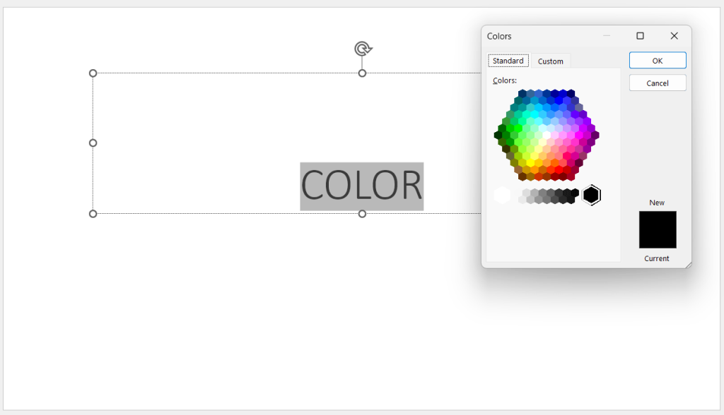Select the highlighted COLOR text
The height and width of the screenshot is (415, 724).
point(361,186)
